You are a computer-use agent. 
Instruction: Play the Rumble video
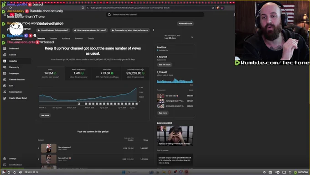[4, 172]
